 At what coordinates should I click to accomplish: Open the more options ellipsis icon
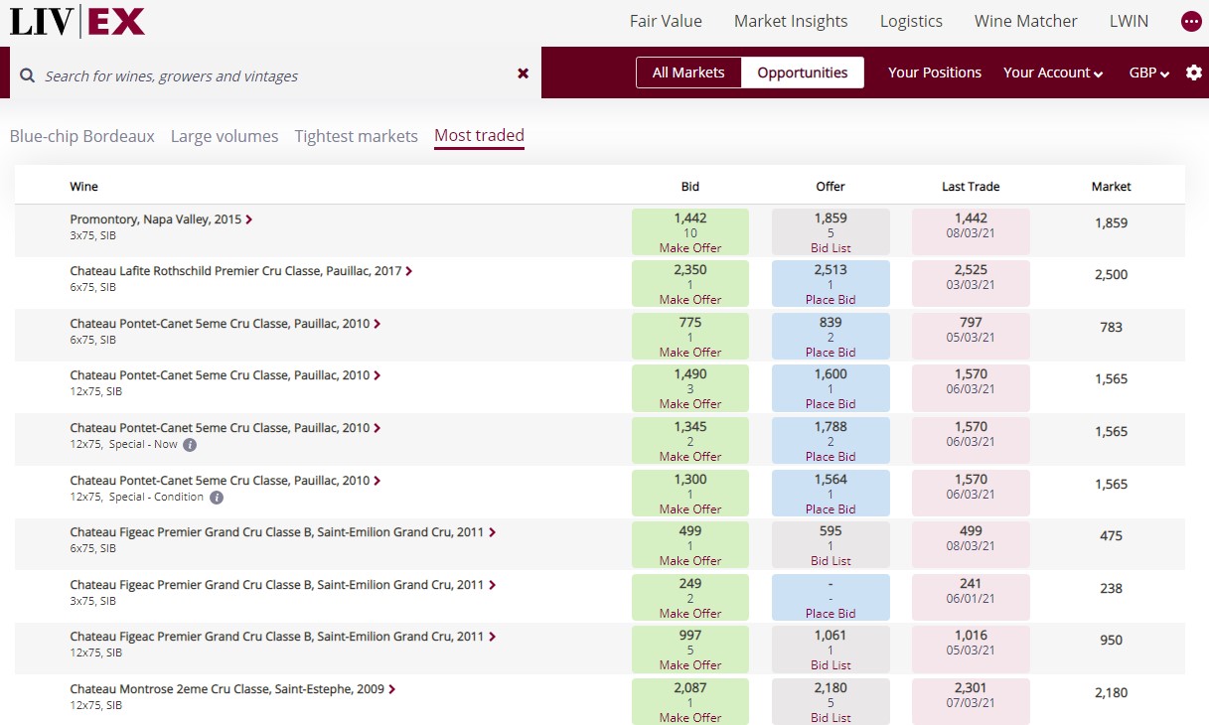tap(1191, 21)
